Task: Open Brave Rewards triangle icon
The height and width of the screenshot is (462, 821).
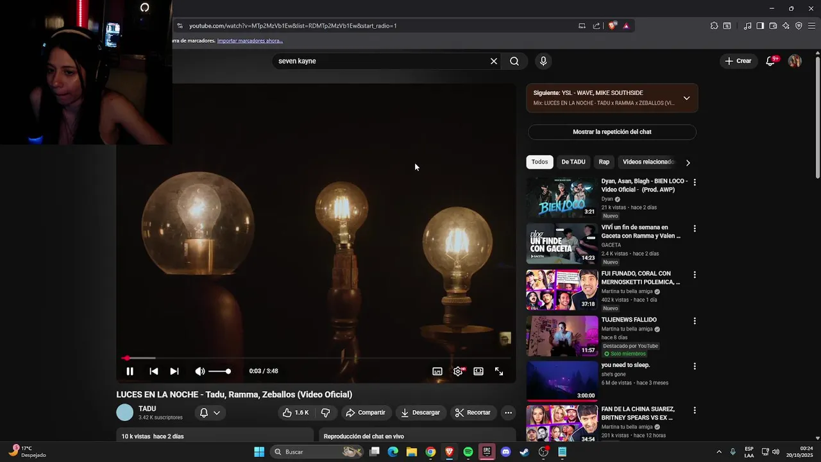Action: click(x=626, y=26)
